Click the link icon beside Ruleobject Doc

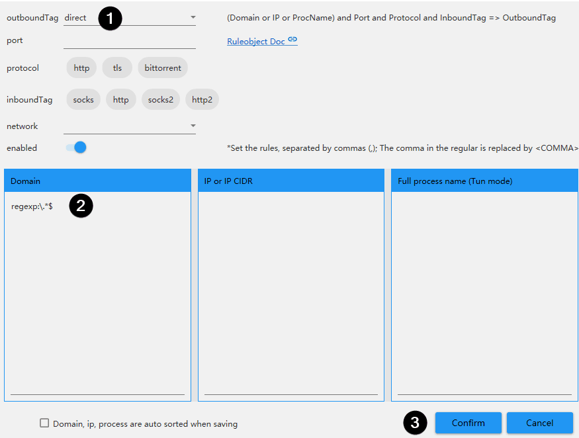click(x=292, y=40)
